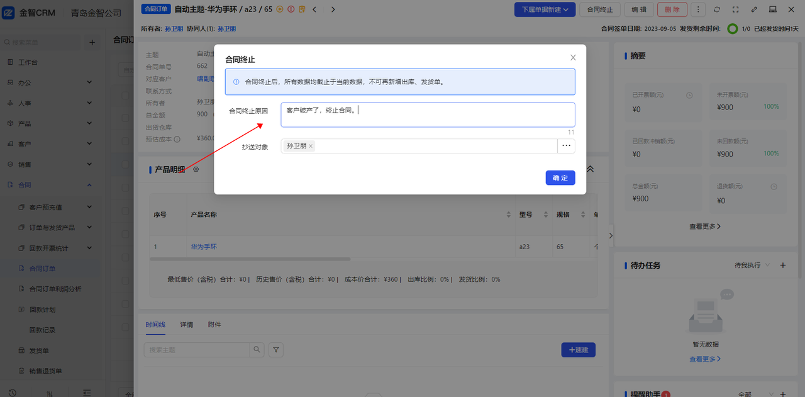The height and width of the screenshot is (397, 805).
Task: Copy the record link using the chain icon
Action: pyautogui.click(x=754, y=9)
